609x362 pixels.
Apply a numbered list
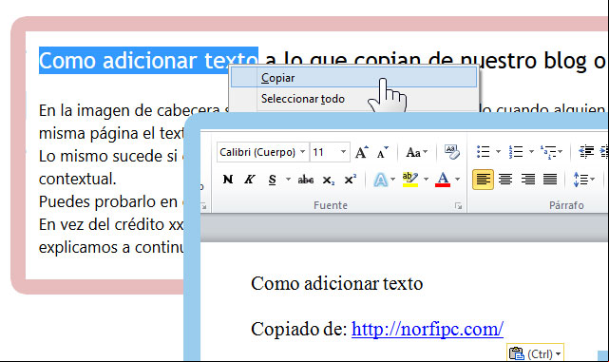tap(516, 152)
